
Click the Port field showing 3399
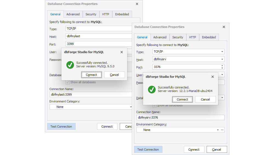coord(99,44)
